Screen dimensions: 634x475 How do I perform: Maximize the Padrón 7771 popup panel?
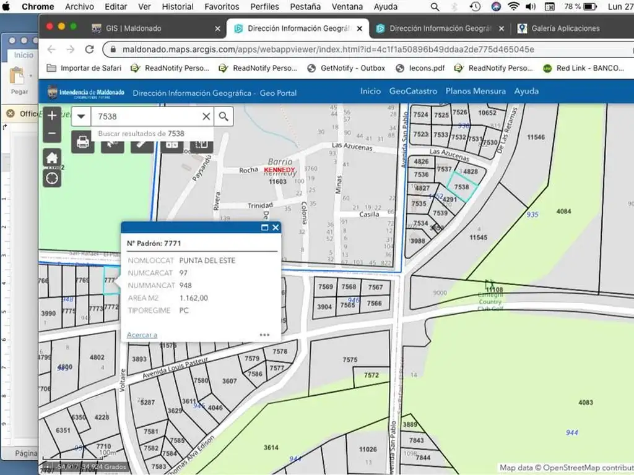pos(264,228)
